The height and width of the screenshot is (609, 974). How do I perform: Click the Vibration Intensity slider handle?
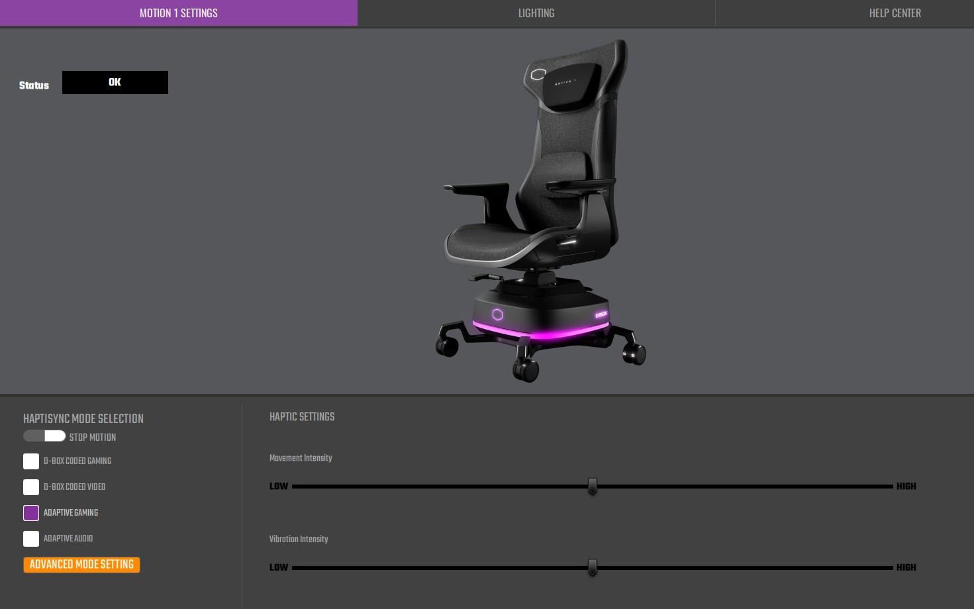tap(593, 568)
